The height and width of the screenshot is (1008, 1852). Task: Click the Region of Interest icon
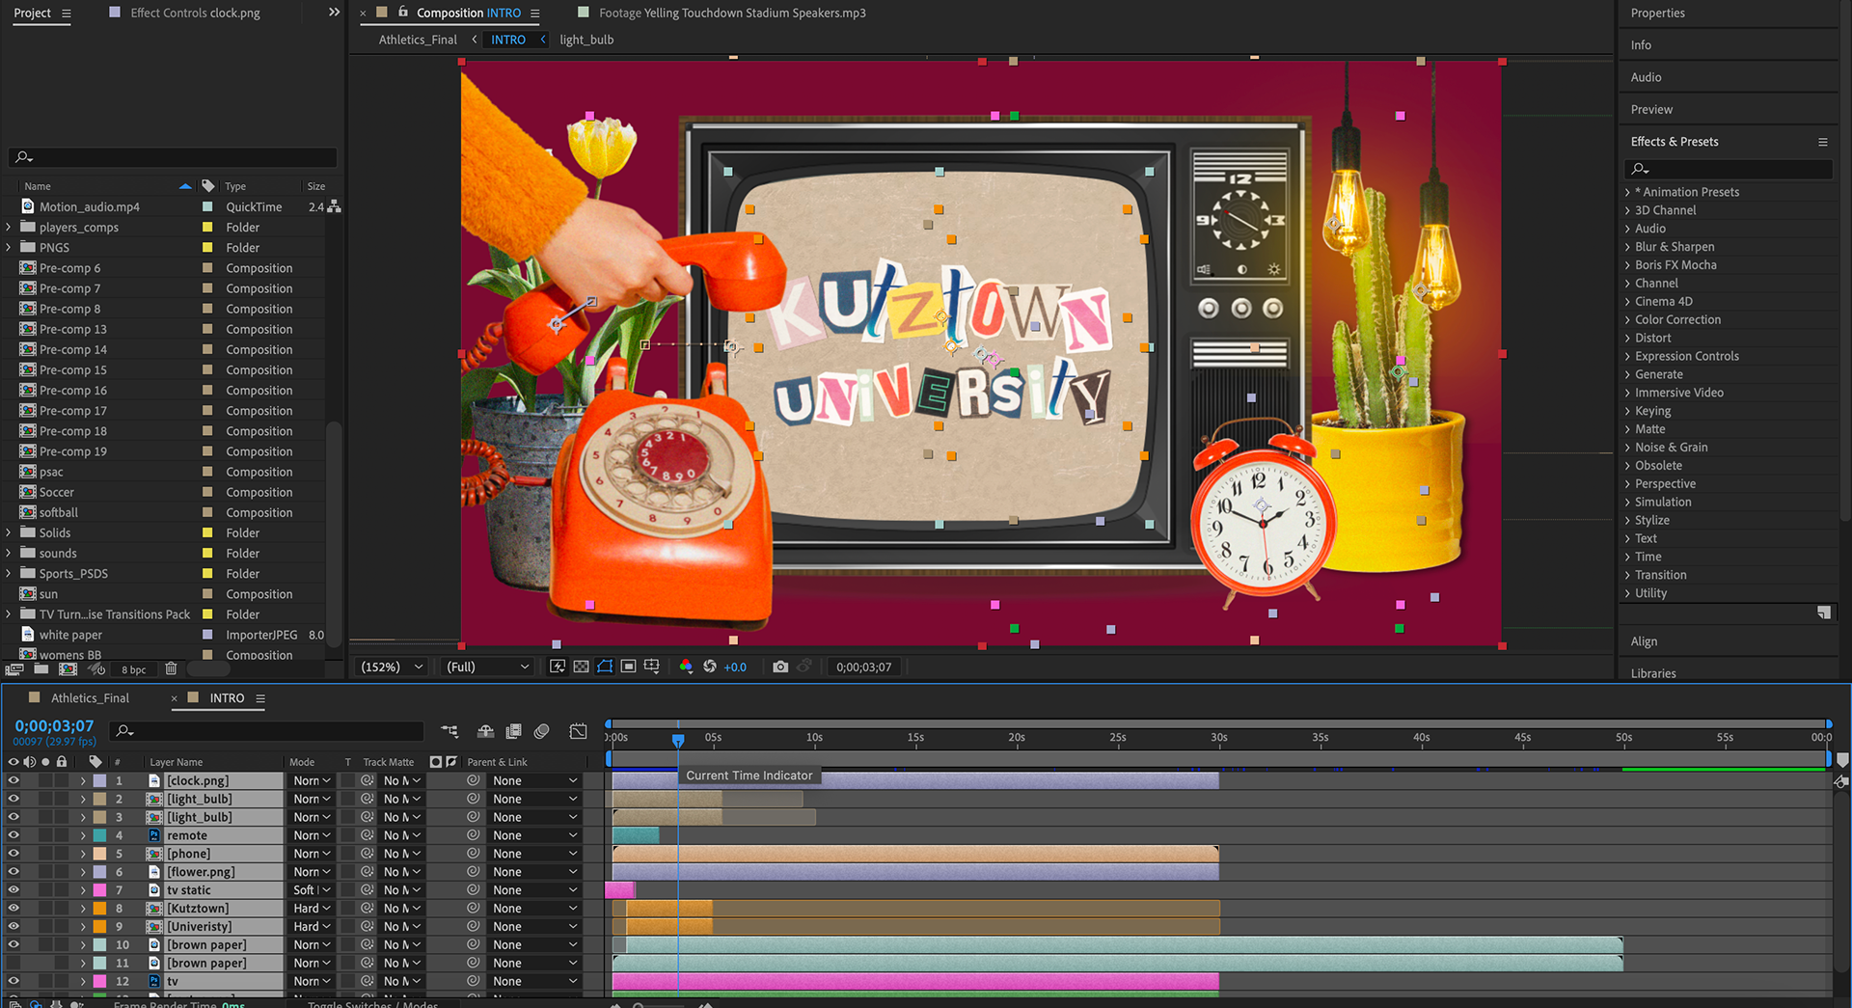click(628, 667)
